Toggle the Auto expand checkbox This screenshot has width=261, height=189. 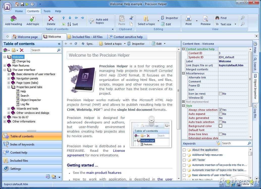pos(220,114)
